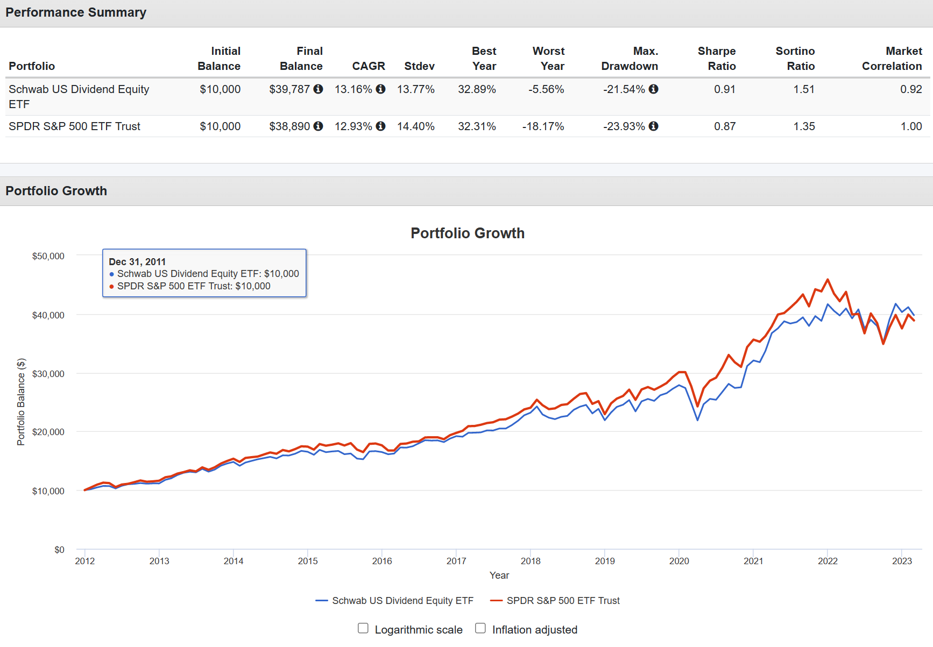933x647 pixels.
Task: Select the Market Correlation column header
Action: pyautogui.click(x=892, y=58)
